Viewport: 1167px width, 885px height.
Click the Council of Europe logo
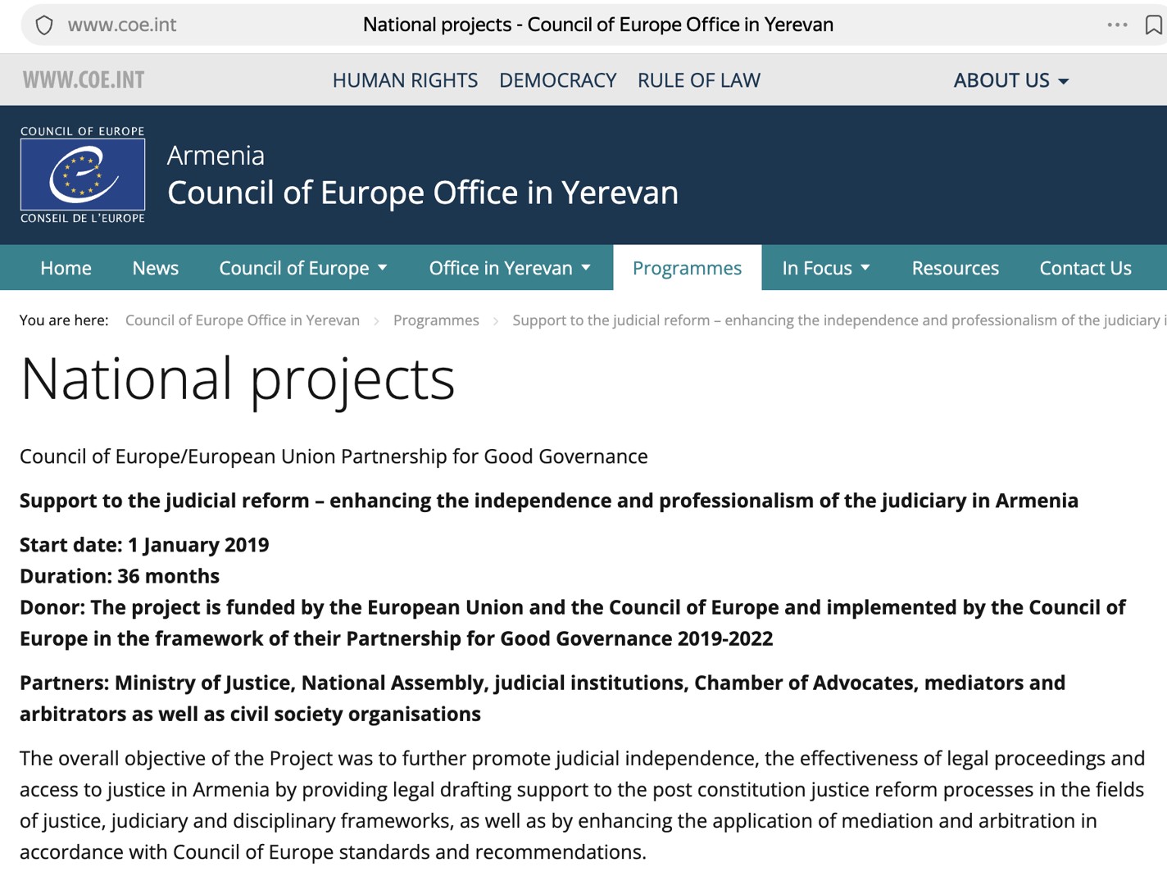pyautogui.click(x=83, y=175)
